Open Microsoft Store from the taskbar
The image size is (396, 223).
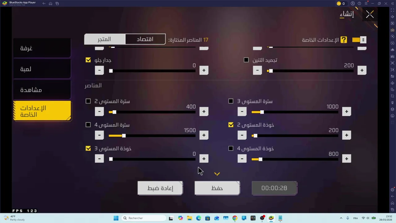tap(208, 218)
